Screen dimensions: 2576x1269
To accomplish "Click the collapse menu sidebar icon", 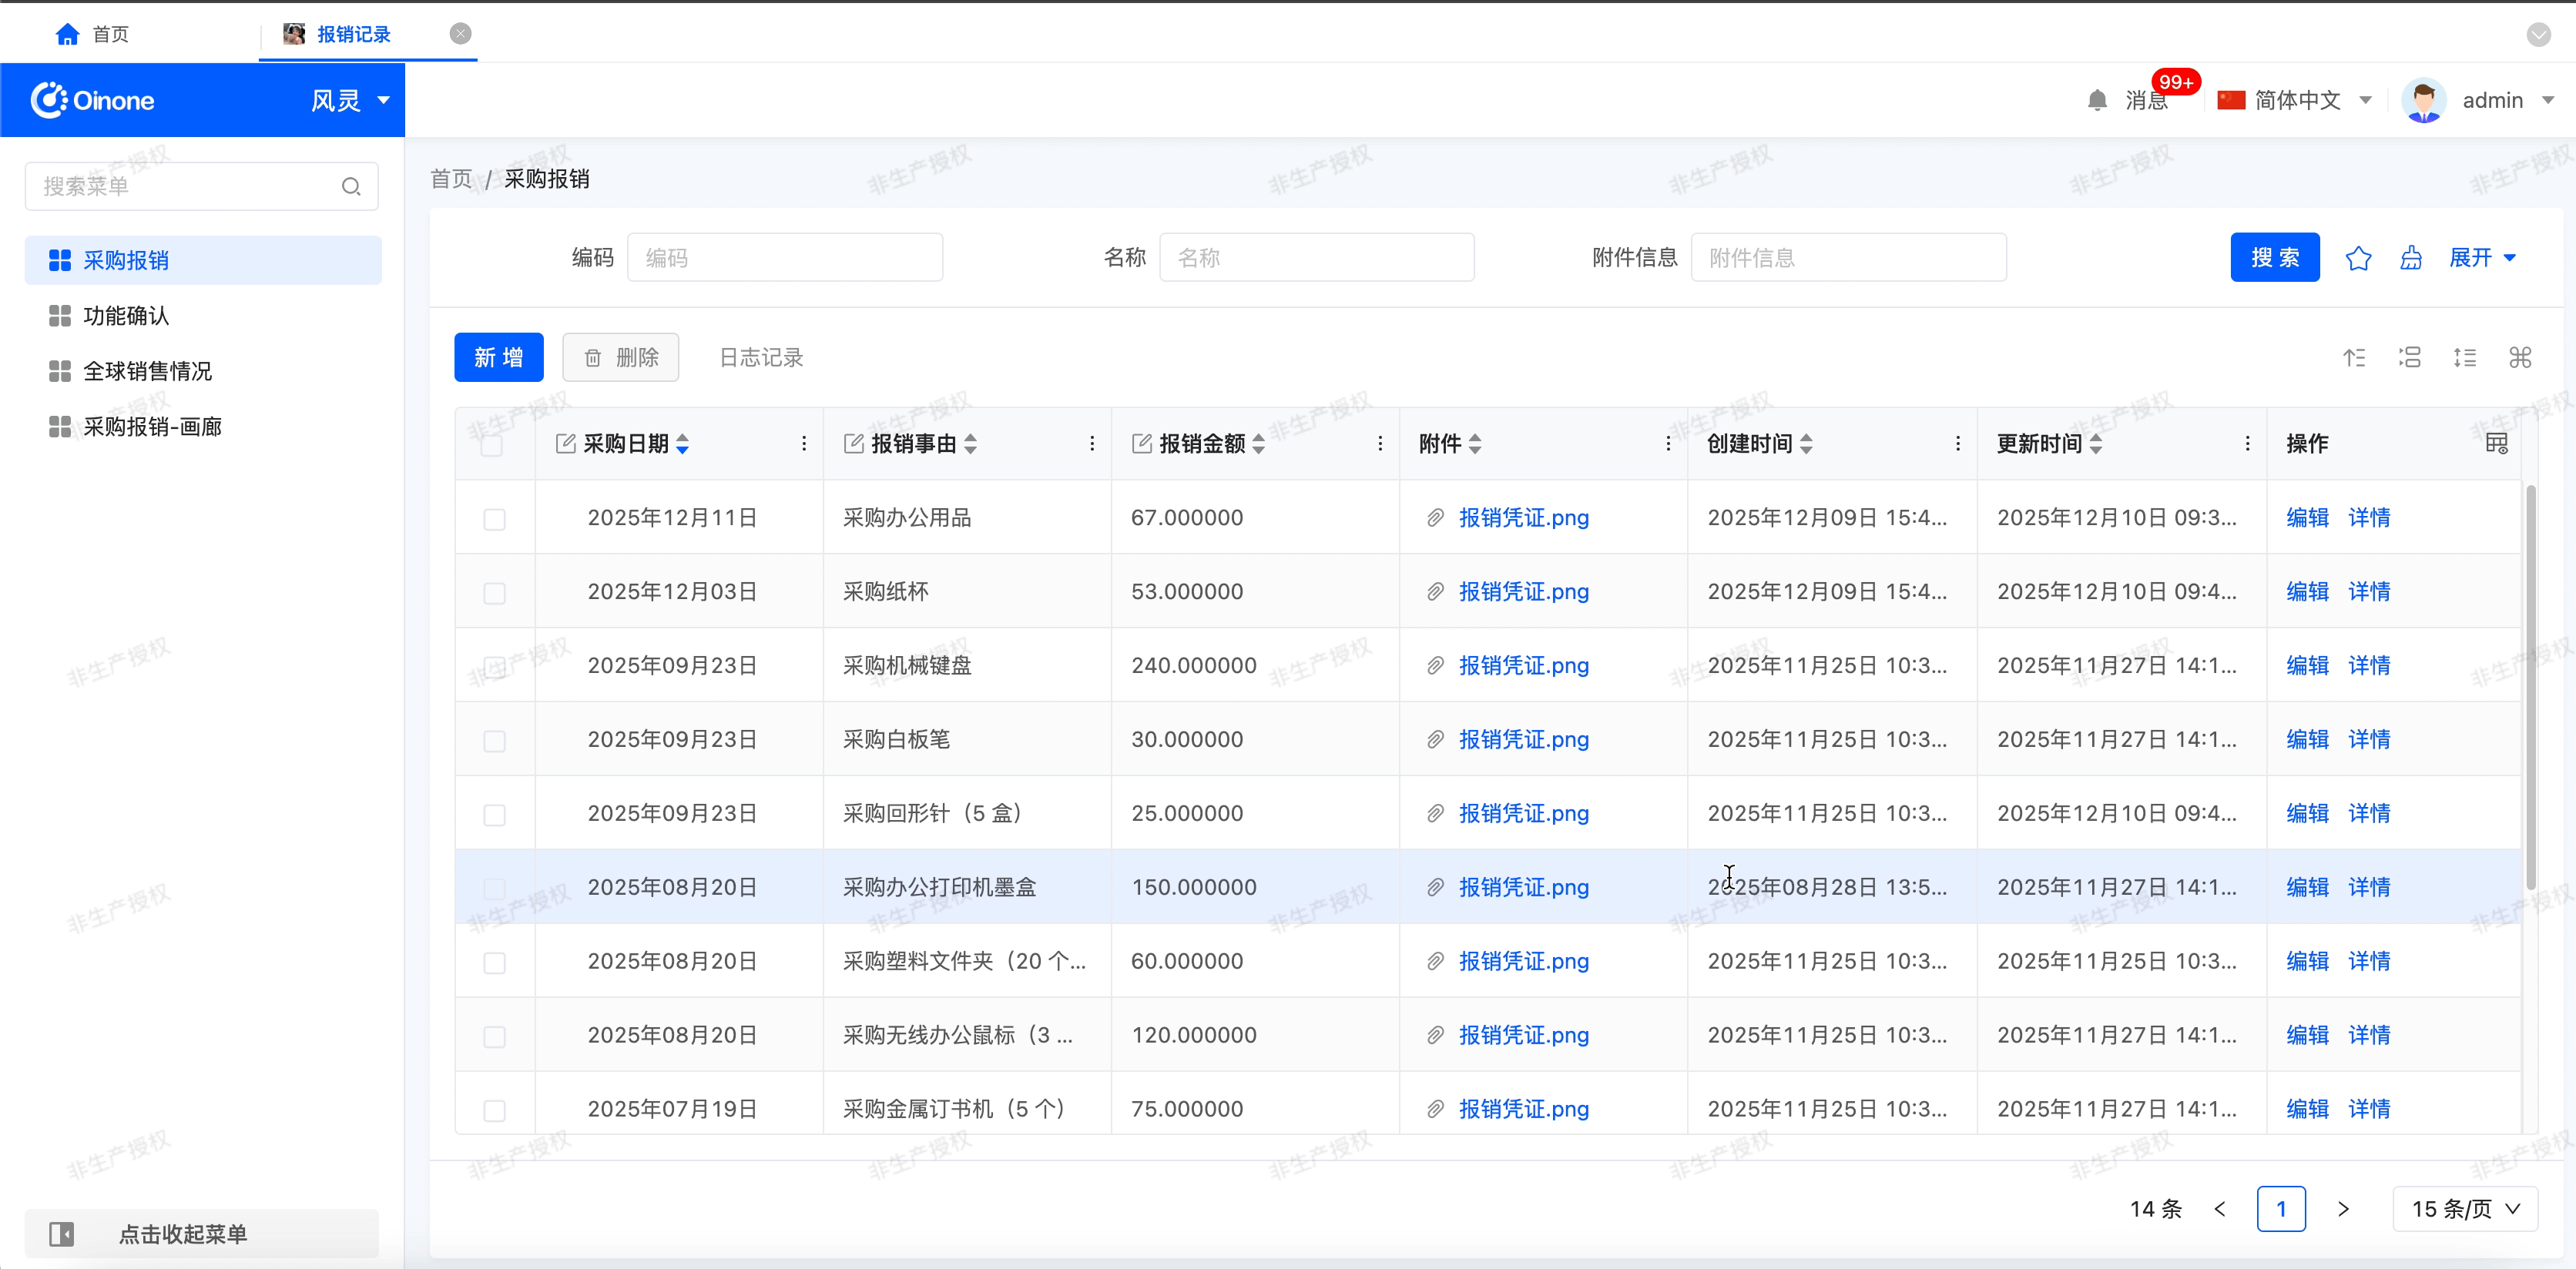I will (x=62, y=1234).
